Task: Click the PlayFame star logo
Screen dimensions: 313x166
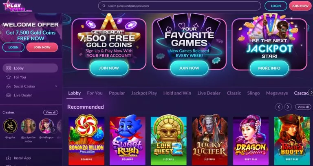Action: point(17,6)
